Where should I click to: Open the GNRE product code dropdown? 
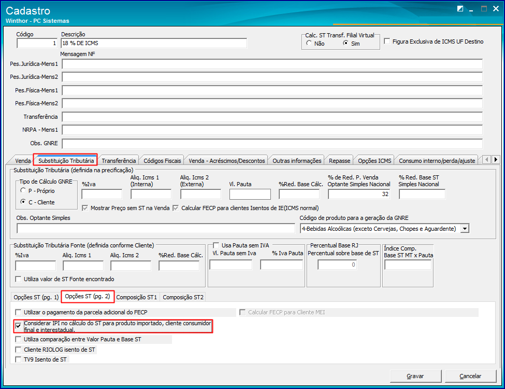pyautogui.click(x=465, y=229)
